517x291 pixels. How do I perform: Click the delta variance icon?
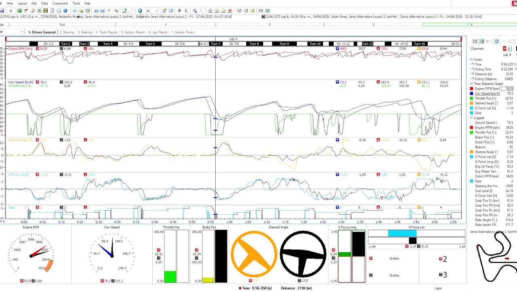click(179, 11)
